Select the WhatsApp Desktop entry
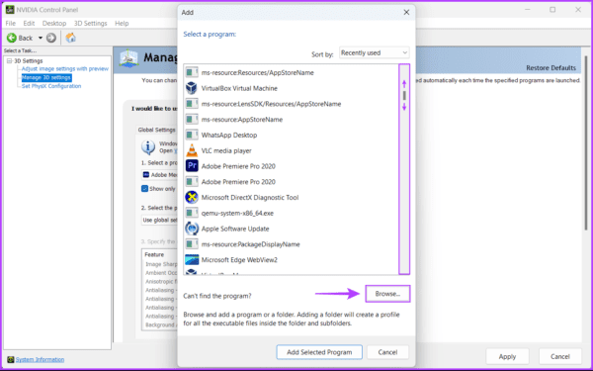This screenshot has width=593, height=371. (292, 135)
